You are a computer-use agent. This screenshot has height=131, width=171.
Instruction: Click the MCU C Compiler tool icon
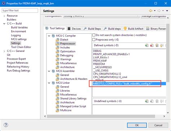[x=53, y=36]
